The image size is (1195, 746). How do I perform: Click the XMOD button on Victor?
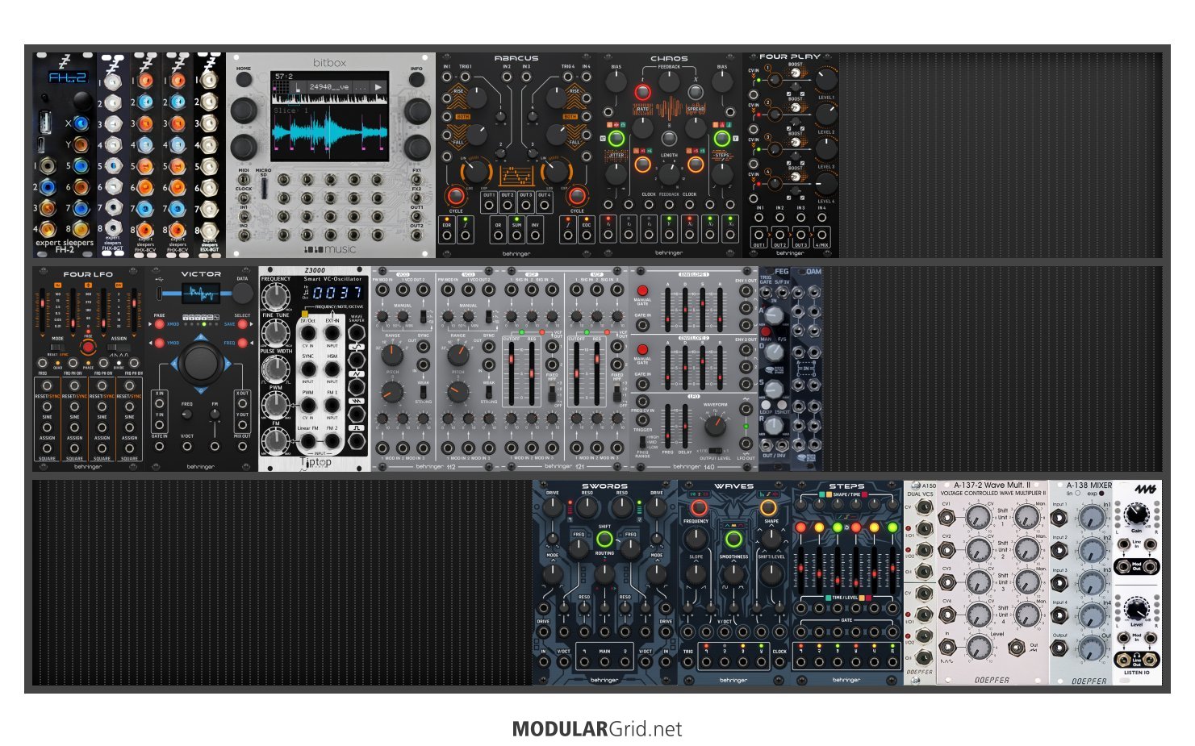tap(160, 324)
